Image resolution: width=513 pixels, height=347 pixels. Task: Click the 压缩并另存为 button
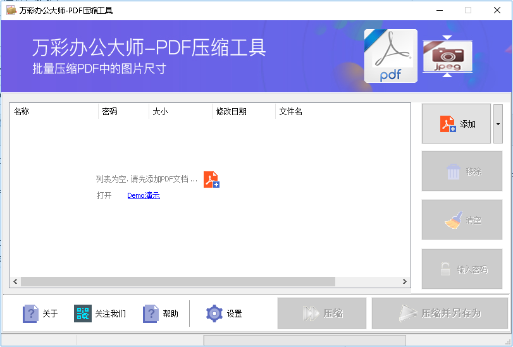439,314
